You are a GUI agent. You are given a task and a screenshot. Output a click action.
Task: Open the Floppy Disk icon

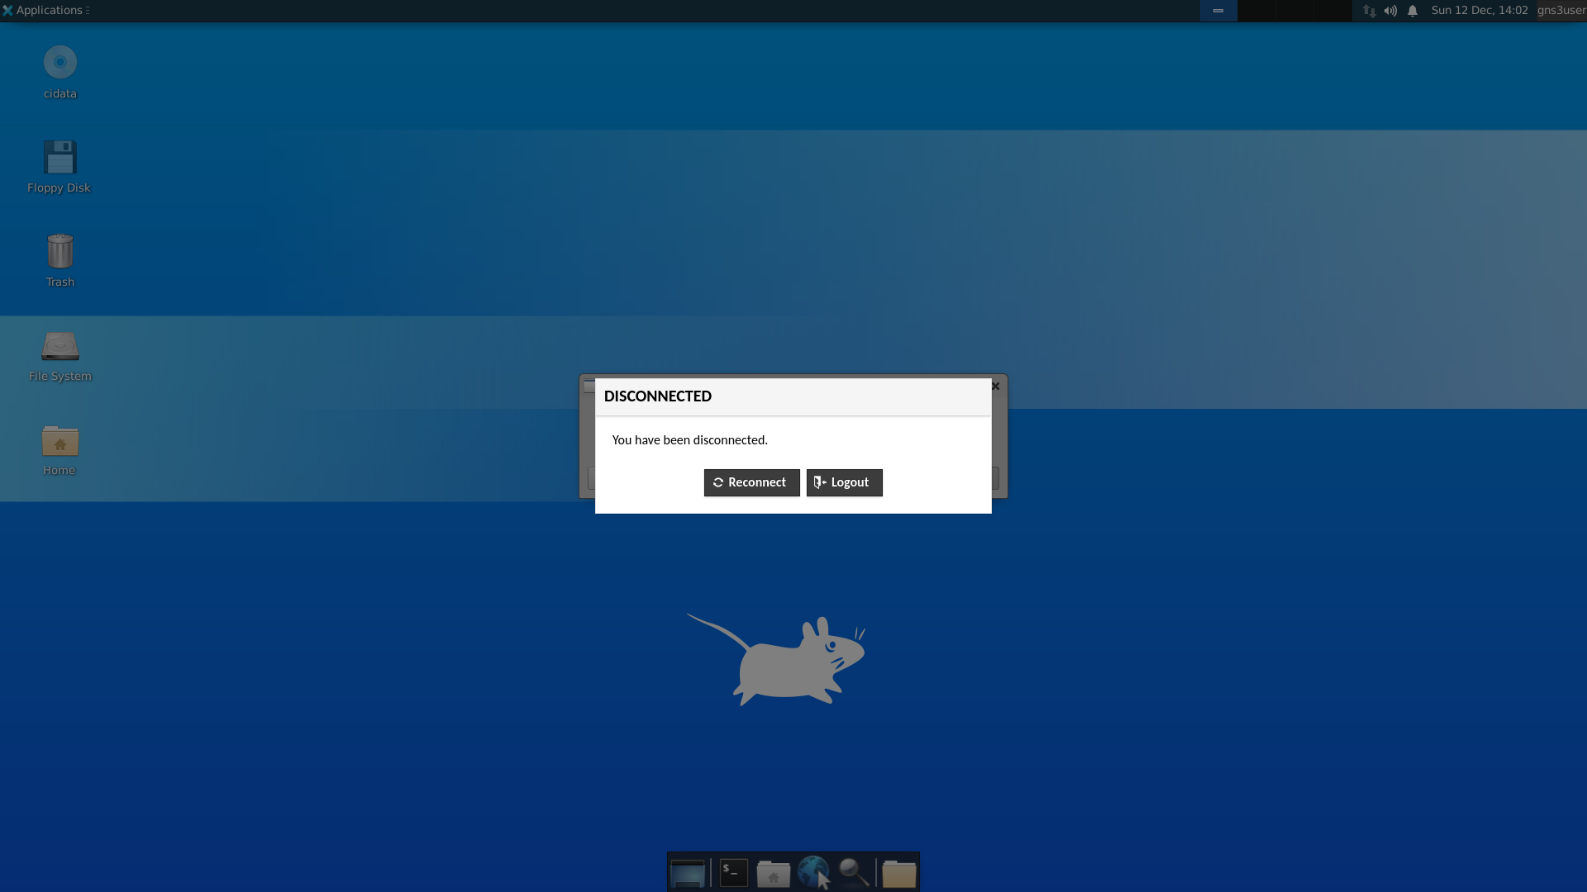pyautogui.click(x=60, y=157)
